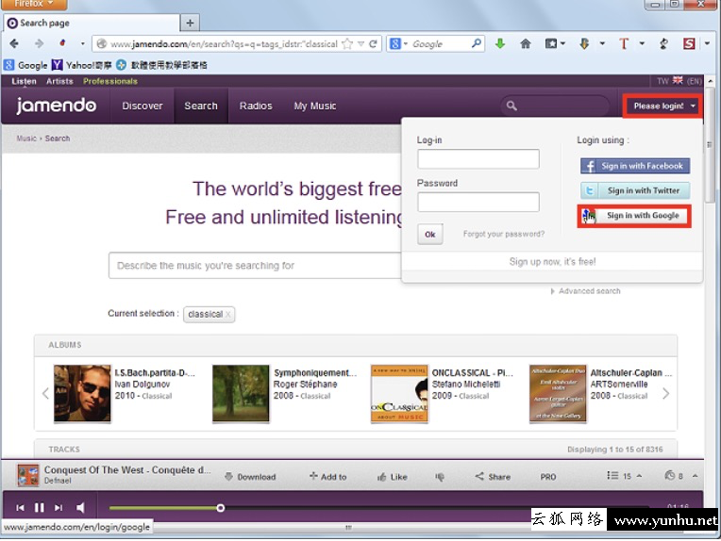The width and height of the screenshot is (721, 541).
Task: Click the music description search box
Action: pos(255,266)
